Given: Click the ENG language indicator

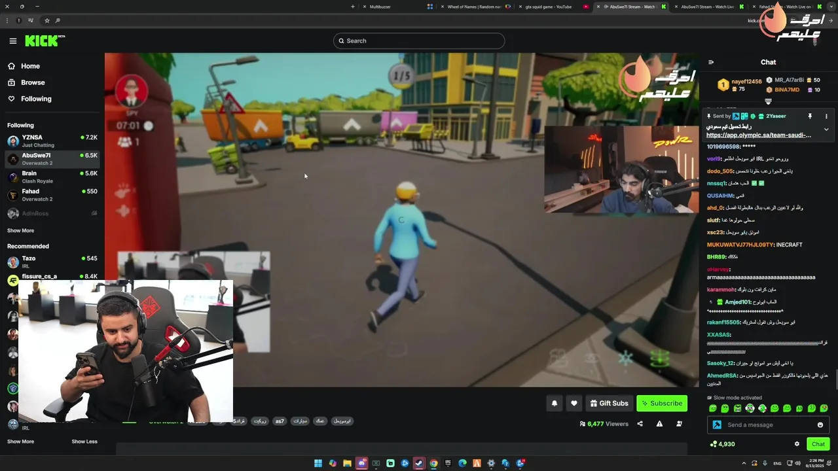Looking at the screenshot, I should (777, 463).
